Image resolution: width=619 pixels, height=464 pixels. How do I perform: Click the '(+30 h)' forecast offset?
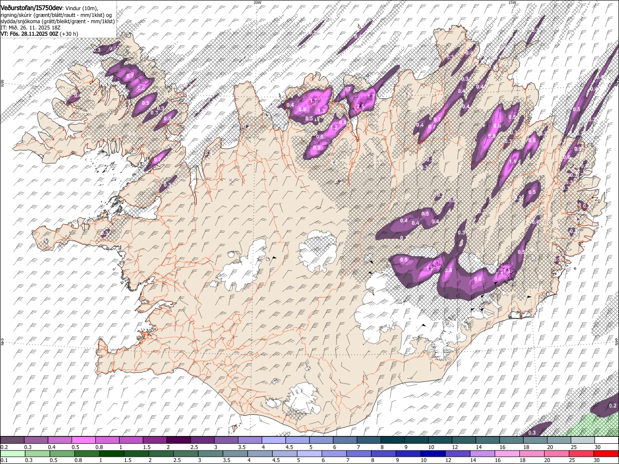click(x=69, y=34)
